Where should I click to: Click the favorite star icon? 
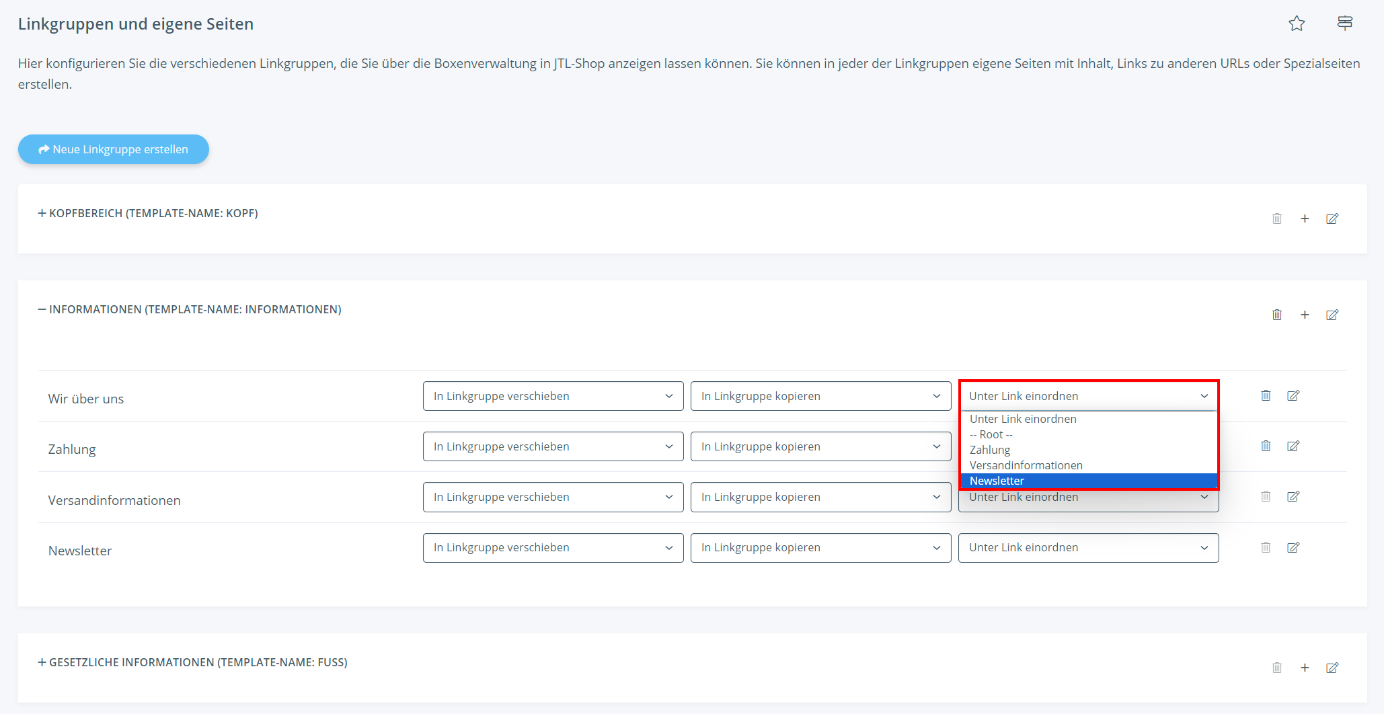(1297, 24)
